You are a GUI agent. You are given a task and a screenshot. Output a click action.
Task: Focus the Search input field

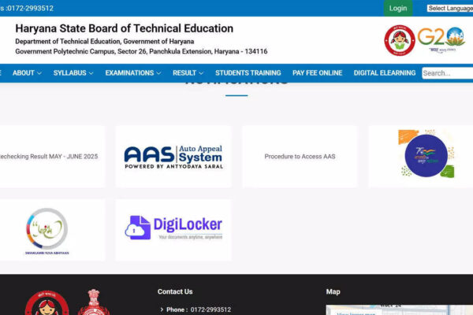[x=447, y=73]
